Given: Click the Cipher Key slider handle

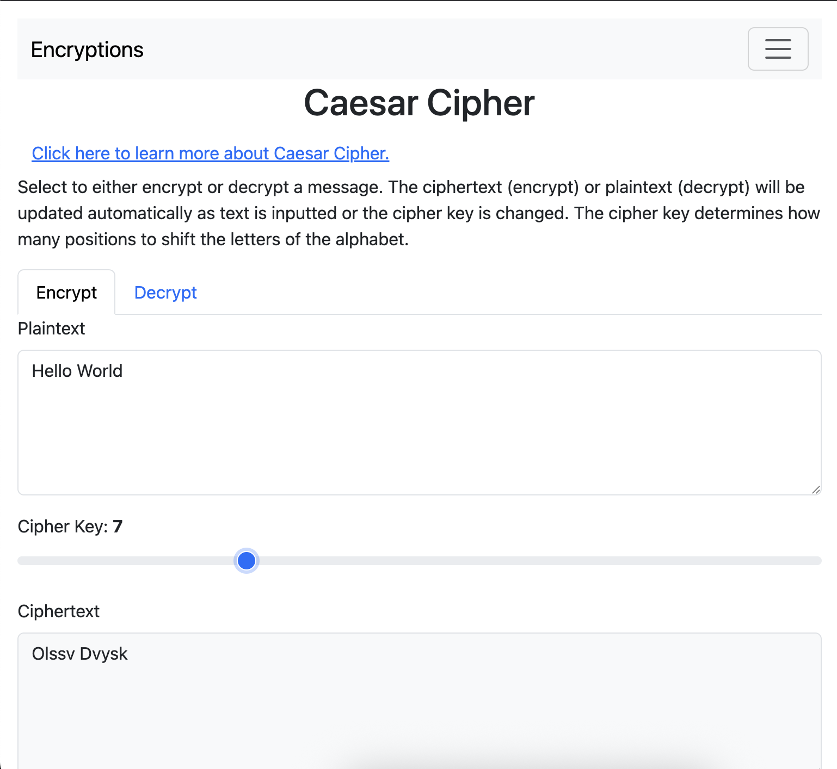Looking at the screenshot, I should coord(247,561).
